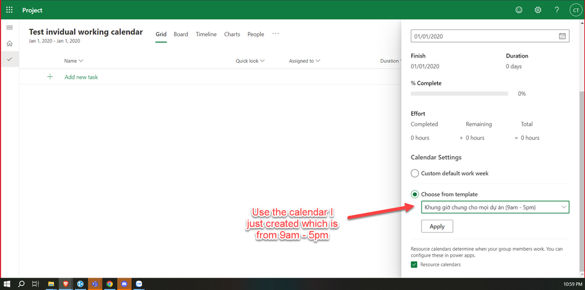
Task: Open Task View in taskbar
Action: point(35,284)
